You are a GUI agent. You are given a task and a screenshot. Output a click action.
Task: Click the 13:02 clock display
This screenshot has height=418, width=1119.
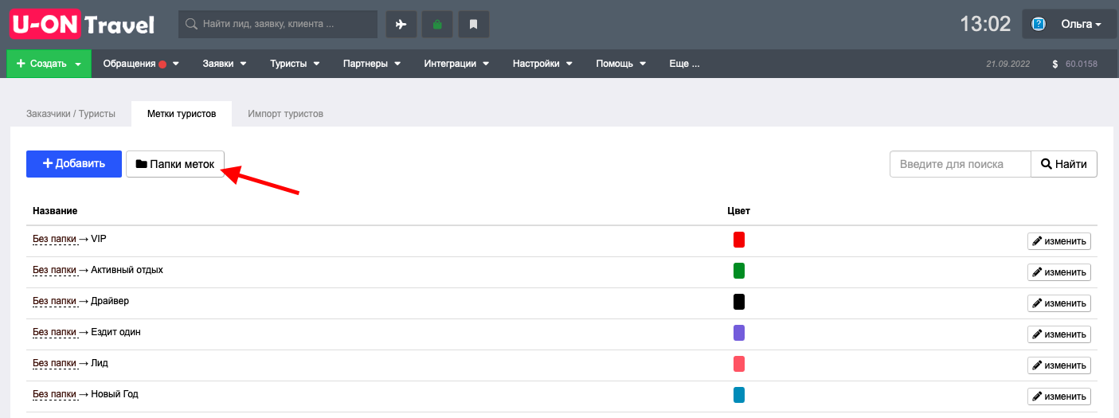985,24
